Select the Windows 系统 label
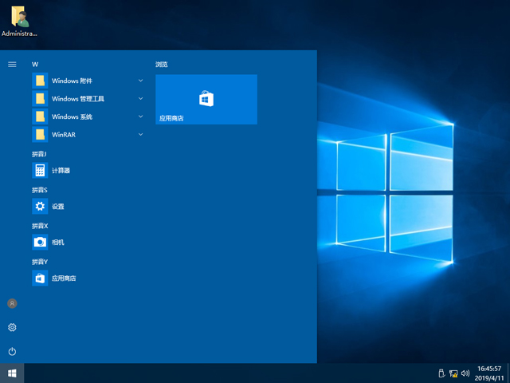510x383 pixels. [72, 116]
